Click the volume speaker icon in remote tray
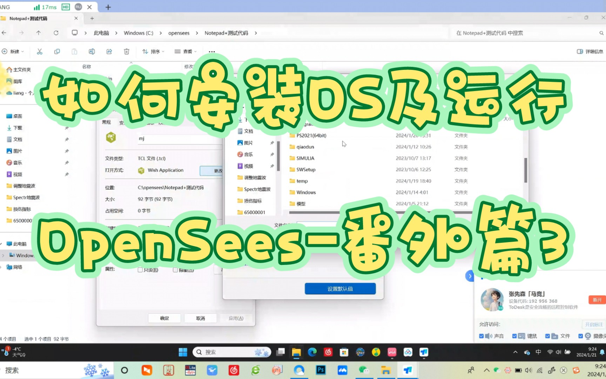Screen dimensions: 606x379 [x=558, y=352]
